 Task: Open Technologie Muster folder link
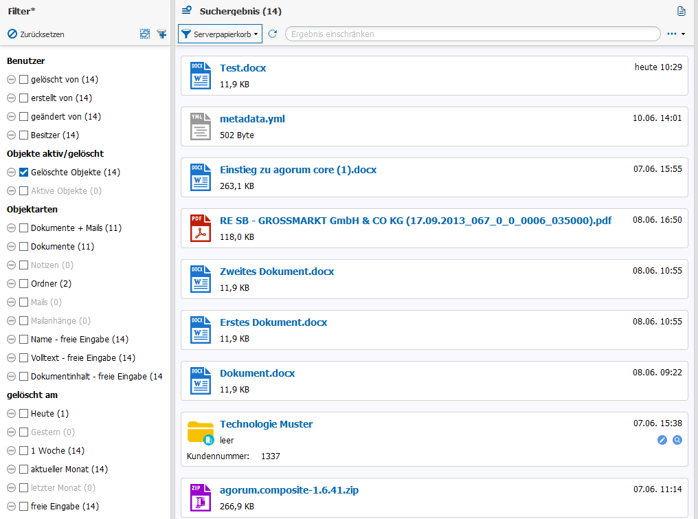[266, 424]
